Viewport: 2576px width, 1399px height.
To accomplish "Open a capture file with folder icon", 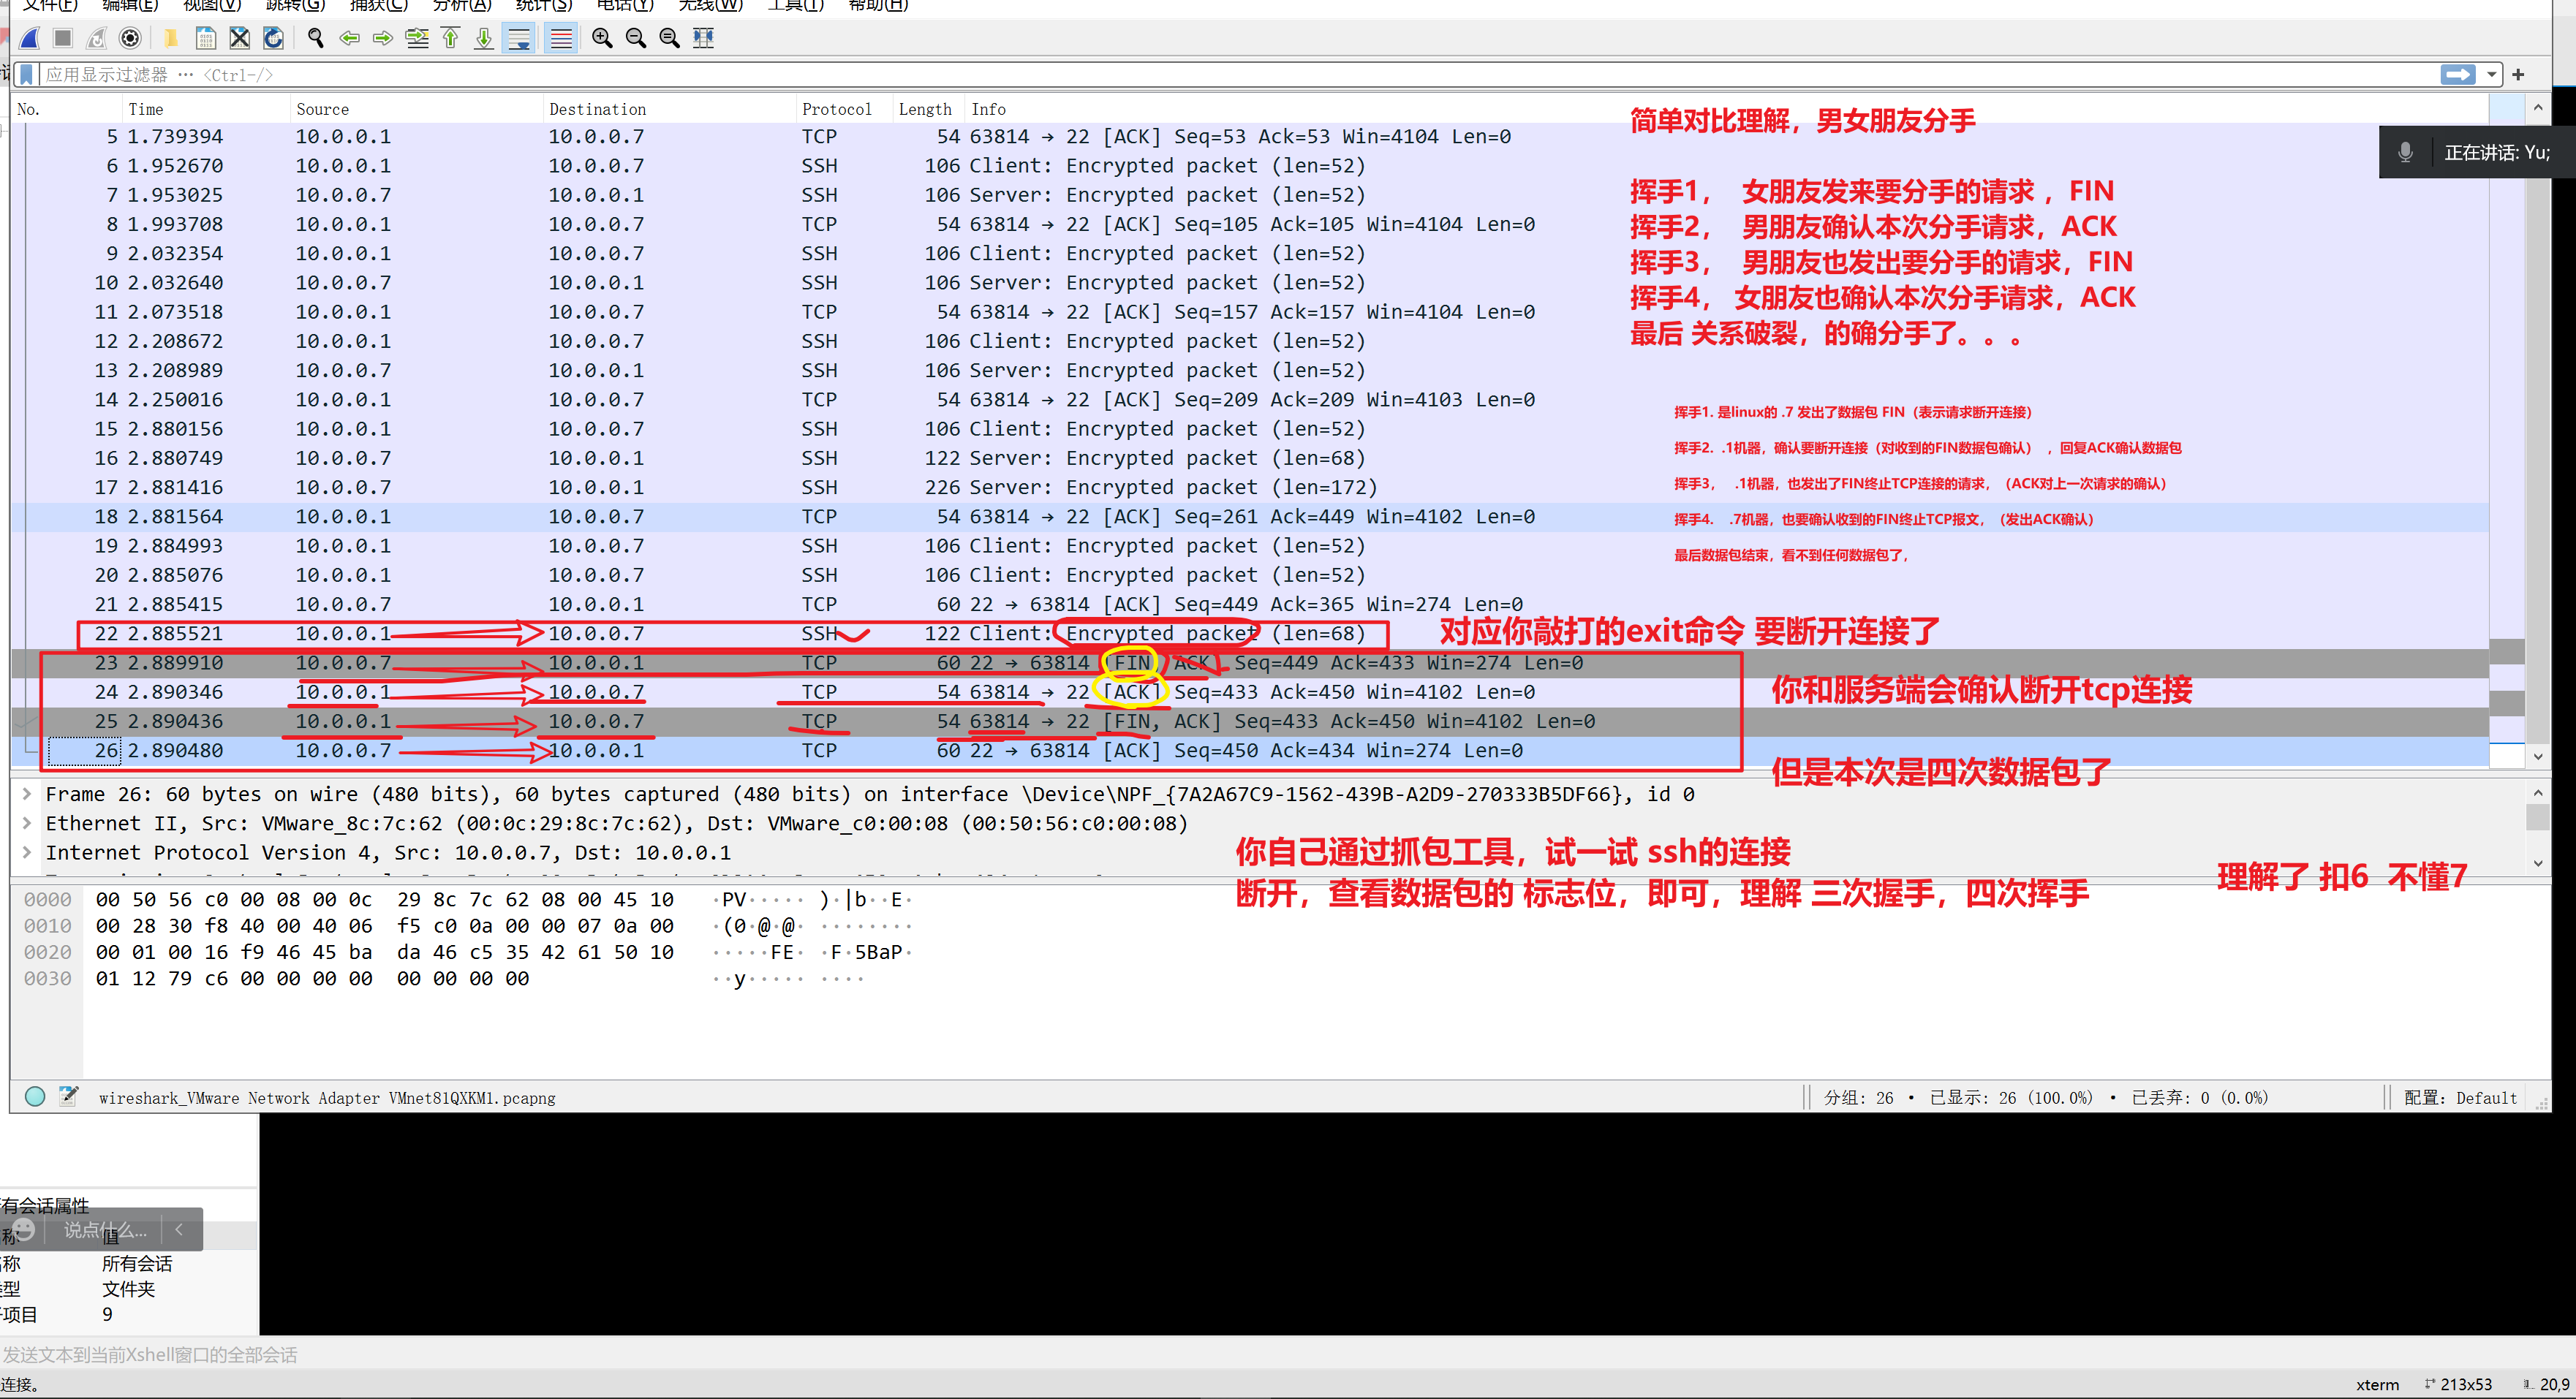I will [171, 38].
